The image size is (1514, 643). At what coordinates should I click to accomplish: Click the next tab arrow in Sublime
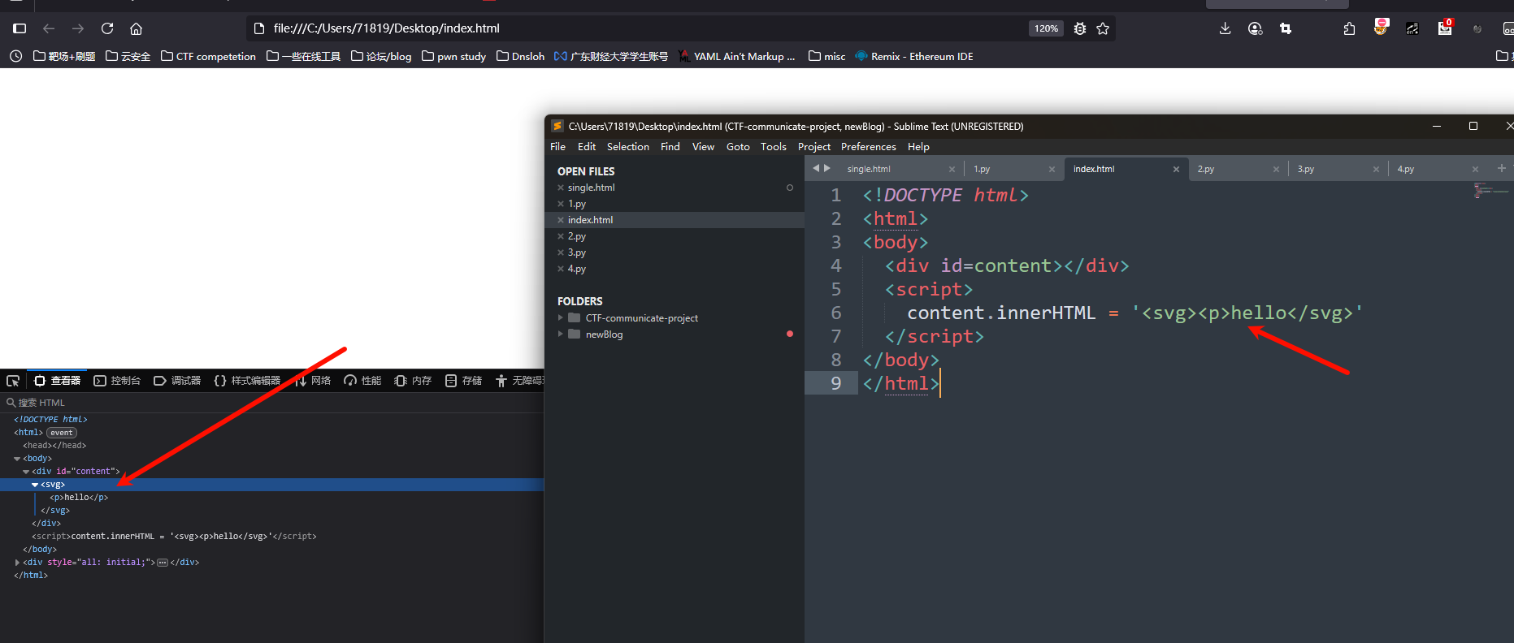(x=827, y=168)
